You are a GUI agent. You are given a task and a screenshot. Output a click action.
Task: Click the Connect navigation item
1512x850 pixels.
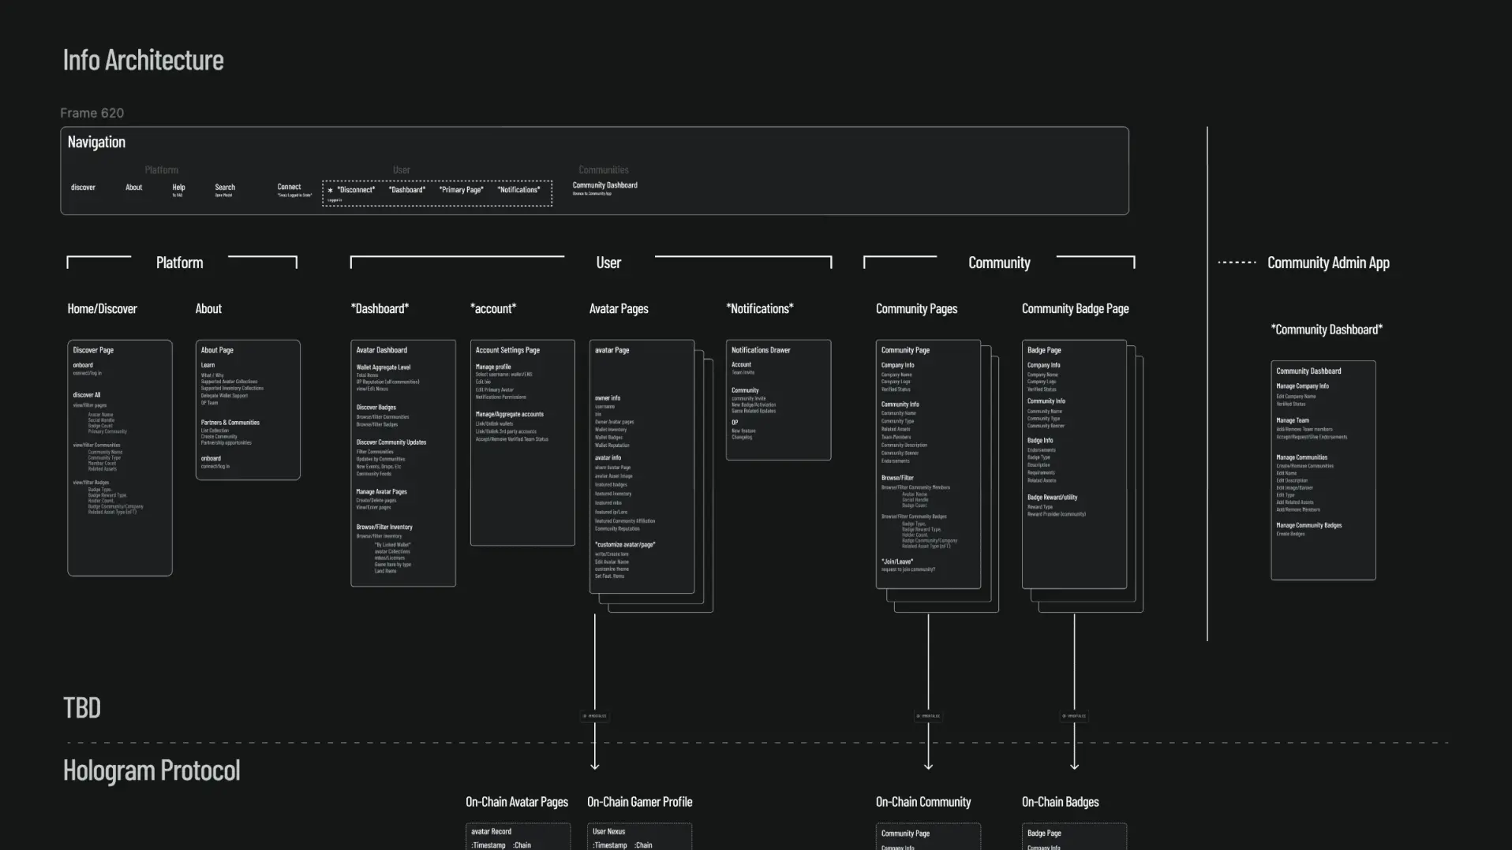pos(290,189)
